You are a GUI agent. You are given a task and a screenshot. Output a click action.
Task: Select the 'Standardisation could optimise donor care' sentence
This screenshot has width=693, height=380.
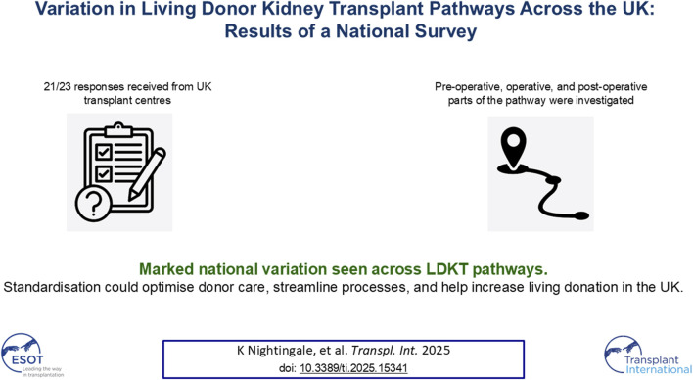point(344,287)
